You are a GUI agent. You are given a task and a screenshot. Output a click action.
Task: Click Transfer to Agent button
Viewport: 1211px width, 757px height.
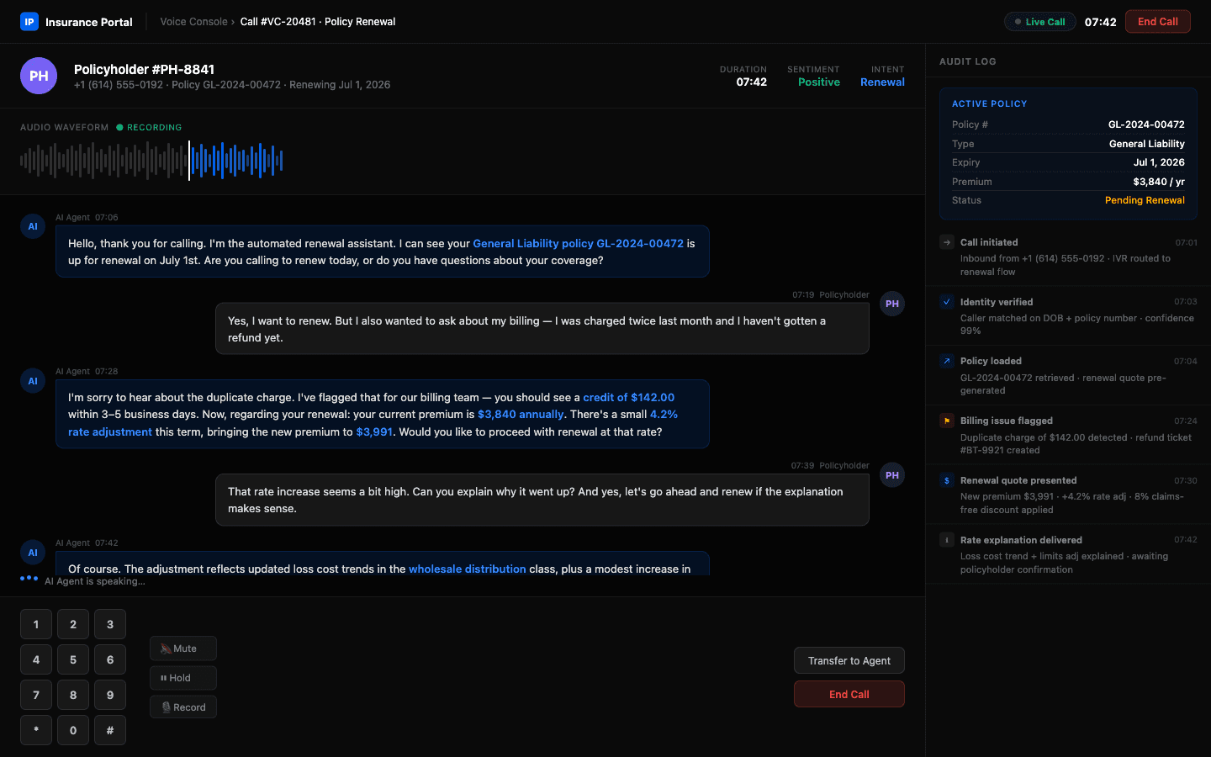point(849,660)
